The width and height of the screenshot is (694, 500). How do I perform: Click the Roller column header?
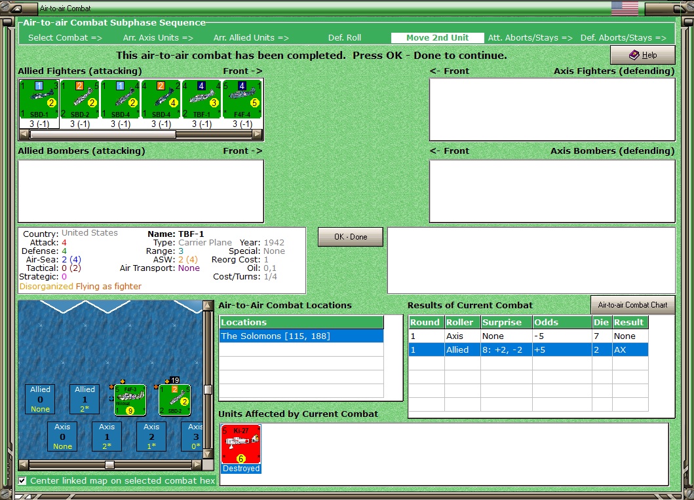pyautogui.click(x=463, y=322)
